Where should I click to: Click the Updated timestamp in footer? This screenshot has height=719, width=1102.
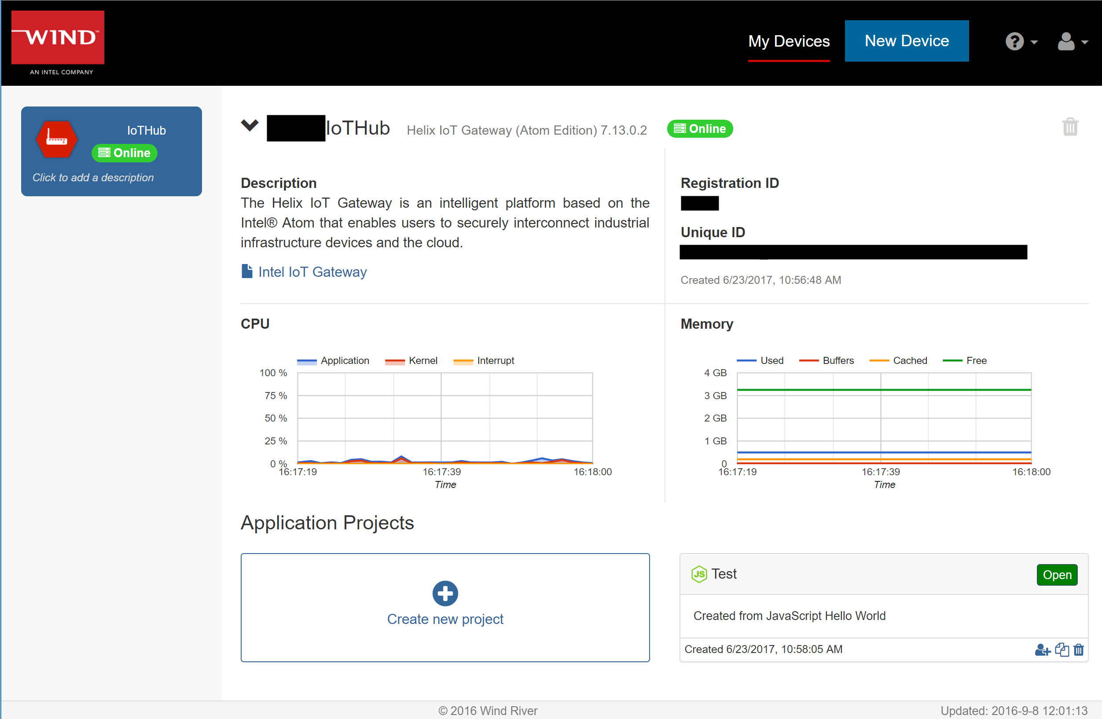1013,711
